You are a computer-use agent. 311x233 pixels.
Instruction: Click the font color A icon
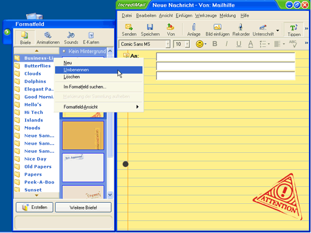pos(251,44)
